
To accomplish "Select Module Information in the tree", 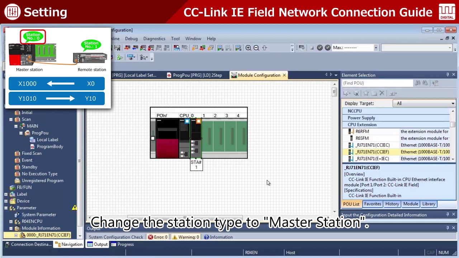I will 41,228.
